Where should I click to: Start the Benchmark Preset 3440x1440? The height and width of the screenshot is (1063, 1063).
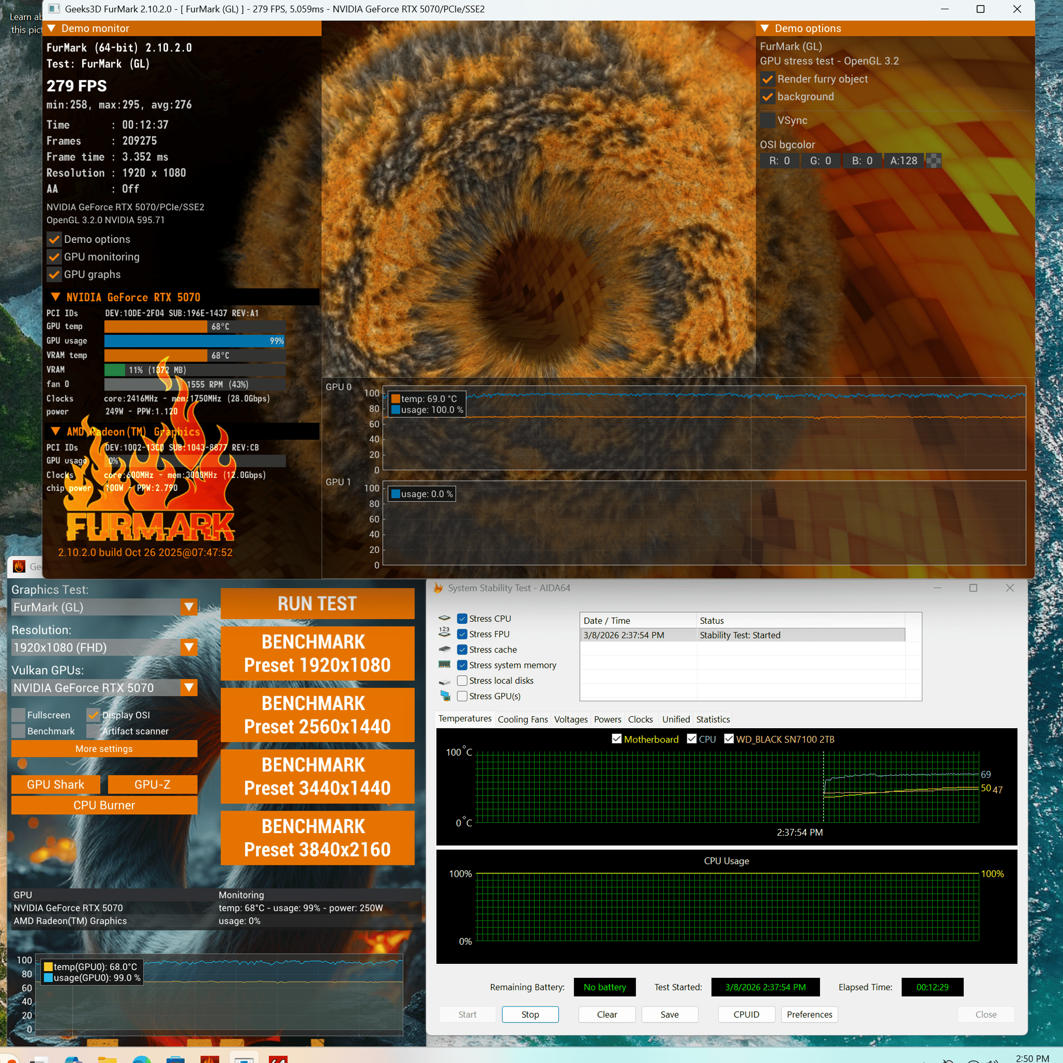[x=318, y=777]
